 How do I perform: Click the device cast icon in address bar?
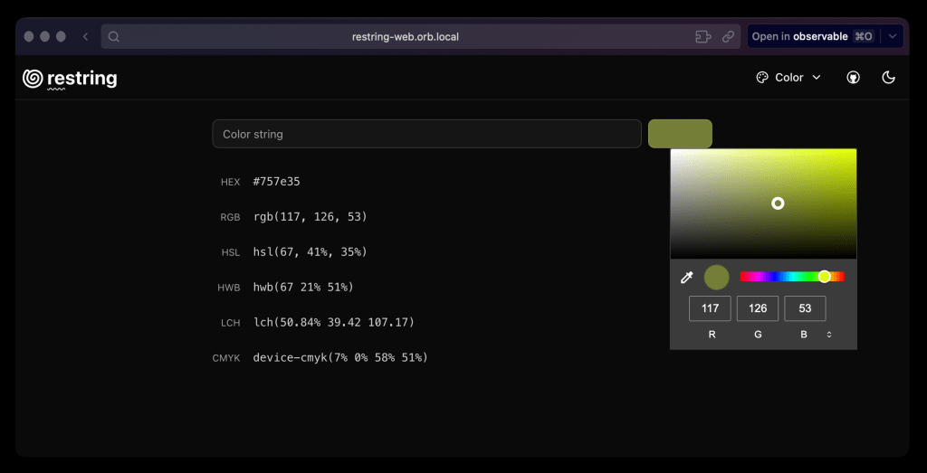tap(702, 37)
